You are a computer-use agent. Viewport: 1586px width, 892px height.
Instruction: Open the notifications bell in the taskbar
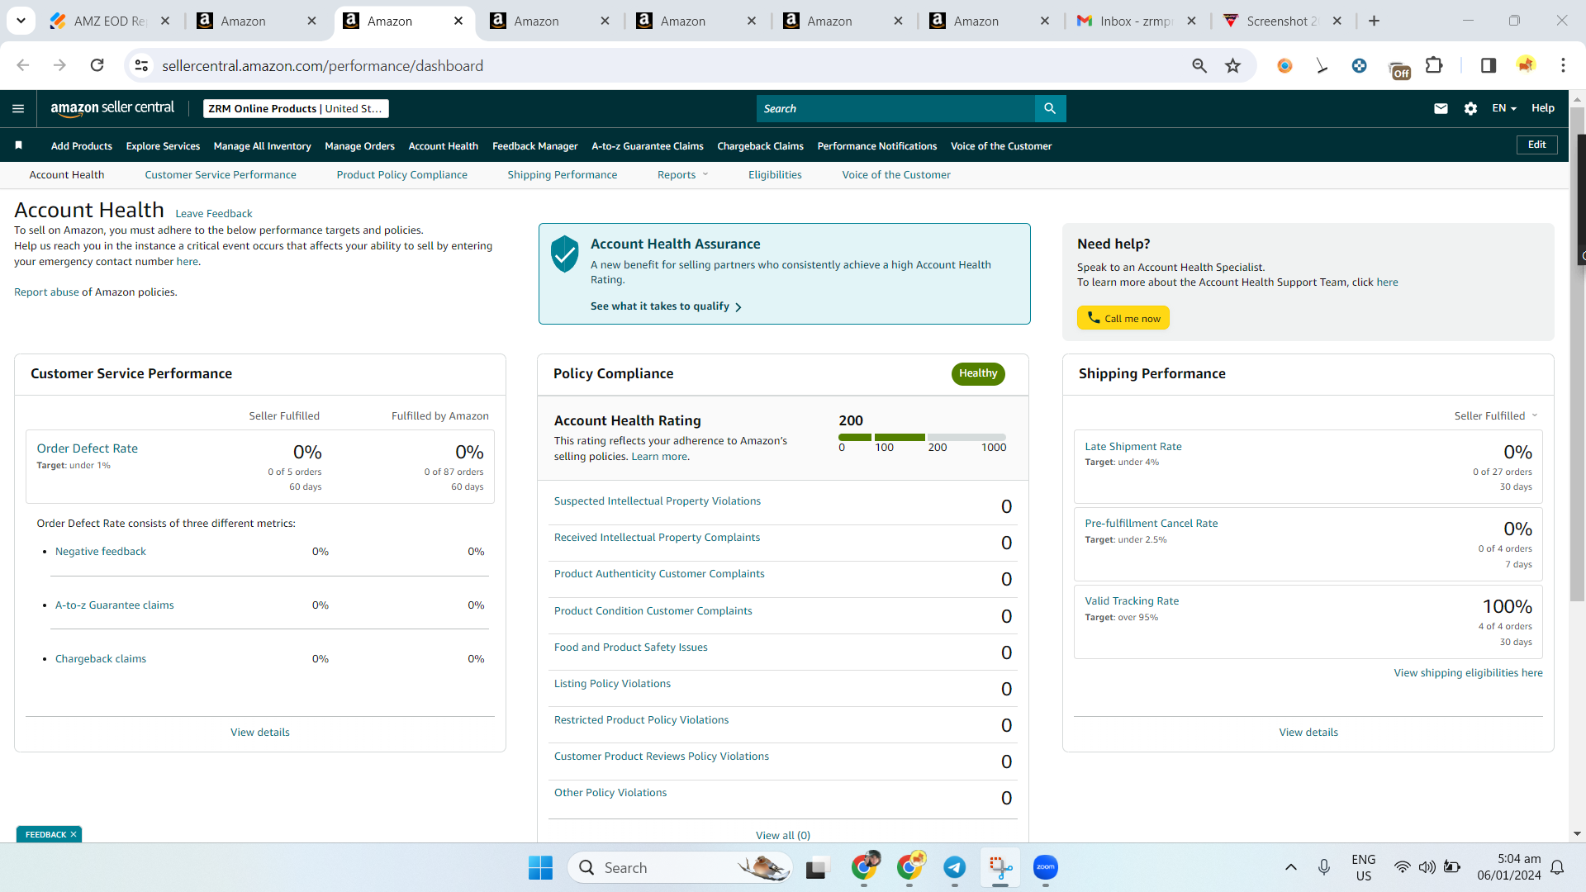pyautogui.click(x=1557, y=867)
